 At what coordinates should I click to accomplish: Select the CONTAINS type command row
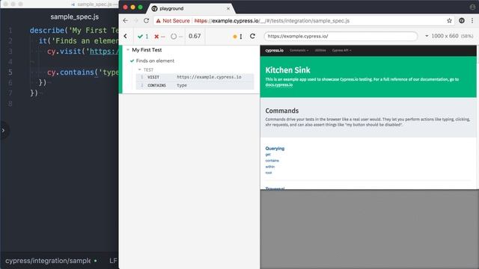pyautogui.click(x=195, y=85)
